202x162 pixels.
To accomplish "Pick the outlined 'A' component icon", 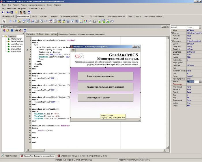I will click(94, 21).
